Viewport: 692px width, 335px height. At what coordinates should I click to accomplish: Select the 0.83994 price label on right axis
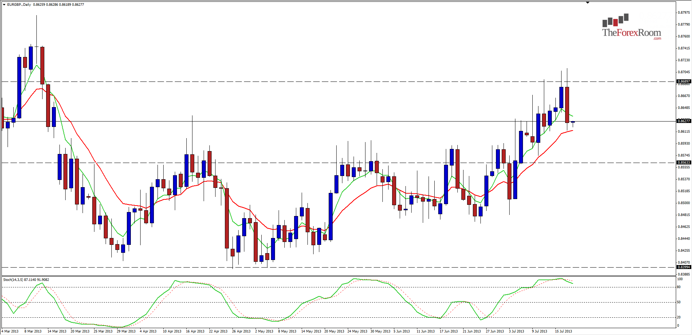684,266
